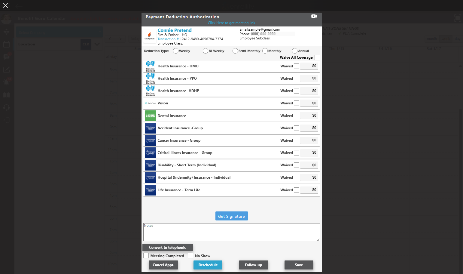Click the Health Insurance - HMO BlueCross logo
This screenshot has width=463, height=274.
point(151,66)
